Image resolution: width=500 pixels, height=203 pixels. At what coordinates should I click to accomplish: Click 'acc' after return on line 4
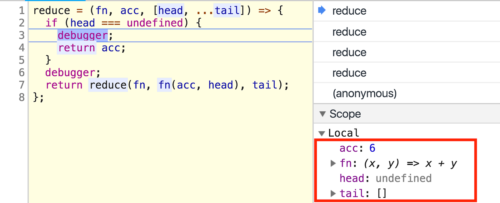pyautogui.click(x=111, y=48)
